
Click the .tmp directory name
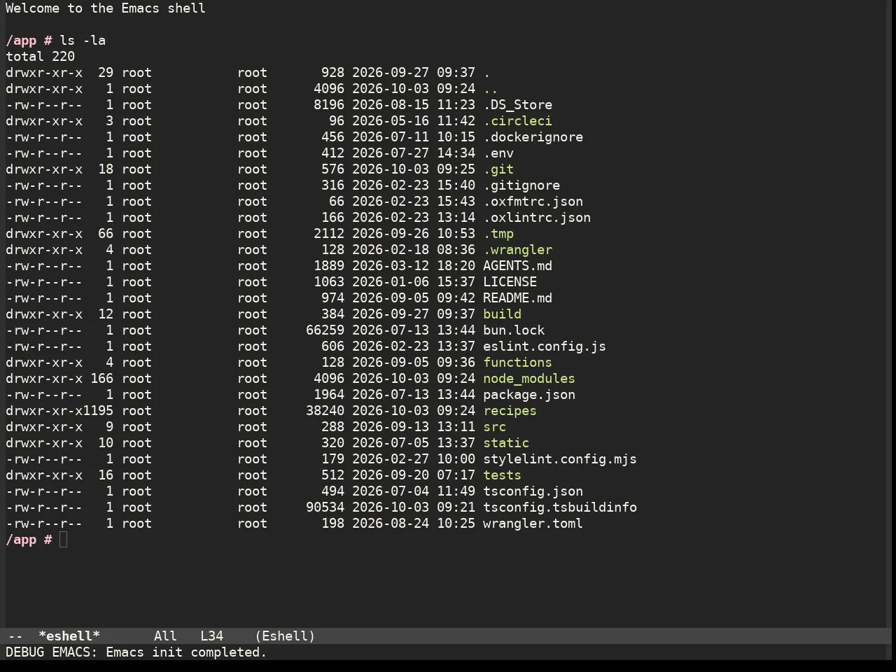pos(498,234)
